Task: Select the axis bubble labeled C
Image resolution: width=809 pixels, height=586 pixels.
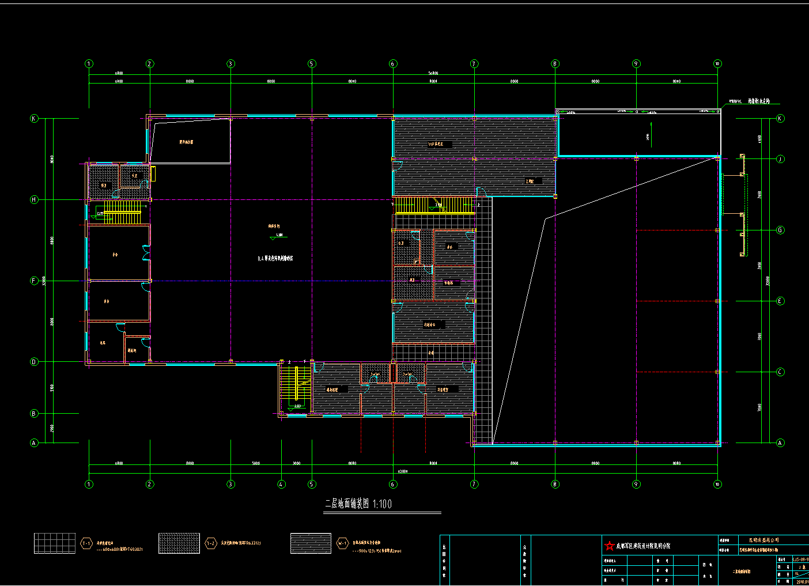Action: (x=780, y=372)
